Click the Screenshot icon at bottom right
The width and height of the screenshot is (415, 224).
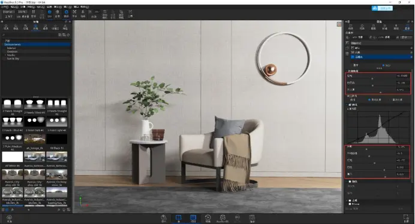[406, 219]
